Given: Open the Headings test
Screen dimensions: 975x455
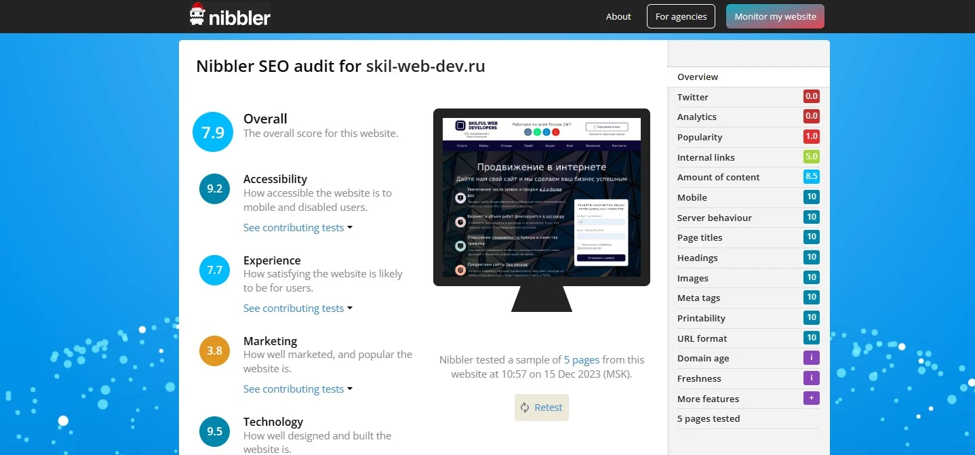Looking at the screenshot, I should tap(749, 258).
